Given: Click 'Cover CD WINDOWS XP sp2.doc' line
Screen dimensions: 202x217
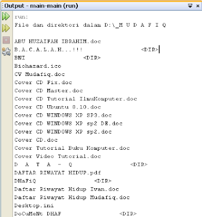Looking at the screenshot, I should coord(63,132).
